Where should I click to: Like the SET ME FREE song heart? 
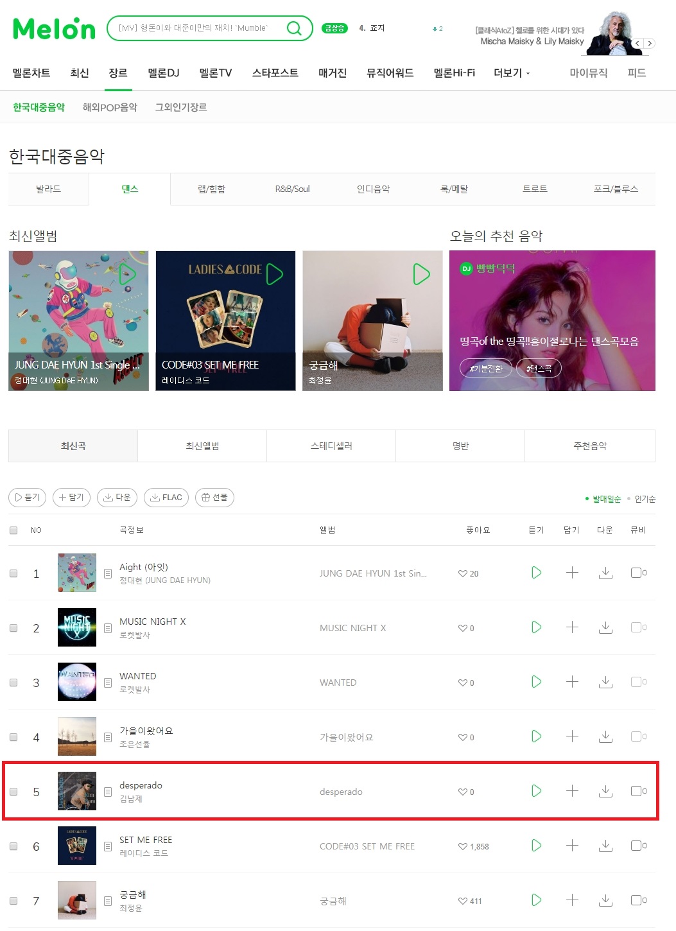coord(462,847)
